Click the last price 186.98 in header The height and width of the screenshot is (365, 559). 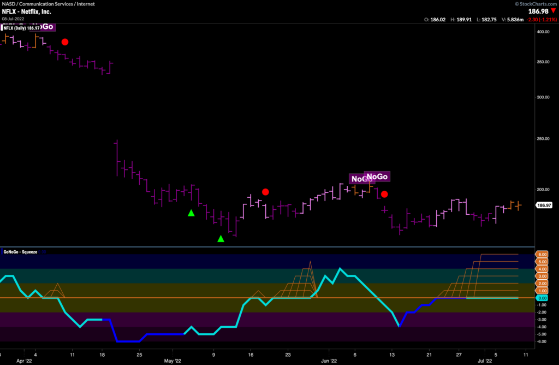pos(538,11)
